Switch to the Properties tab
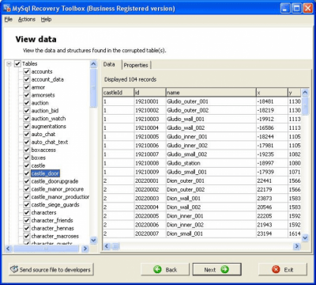 click(136, 65)
